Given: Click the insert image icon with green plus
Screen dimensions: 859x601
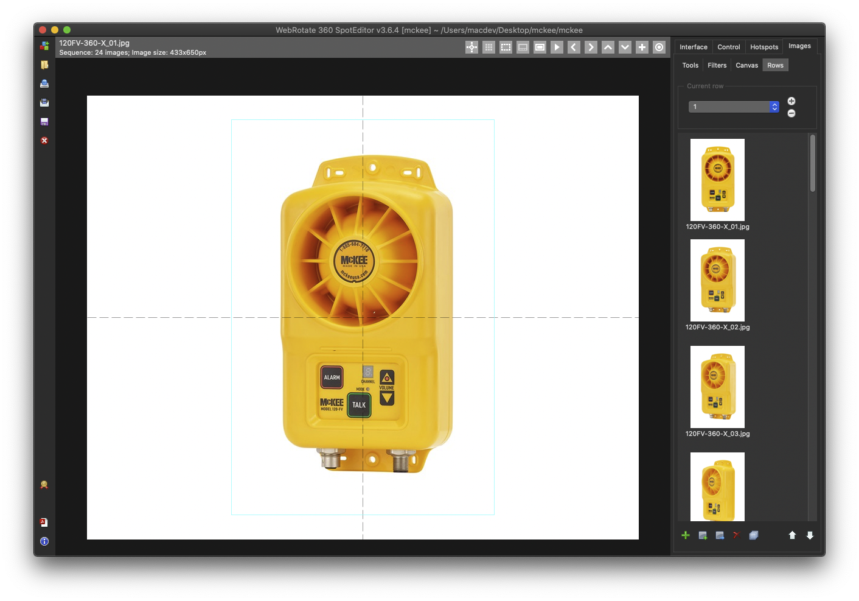Looking at the screenshot, I should 703,535.
